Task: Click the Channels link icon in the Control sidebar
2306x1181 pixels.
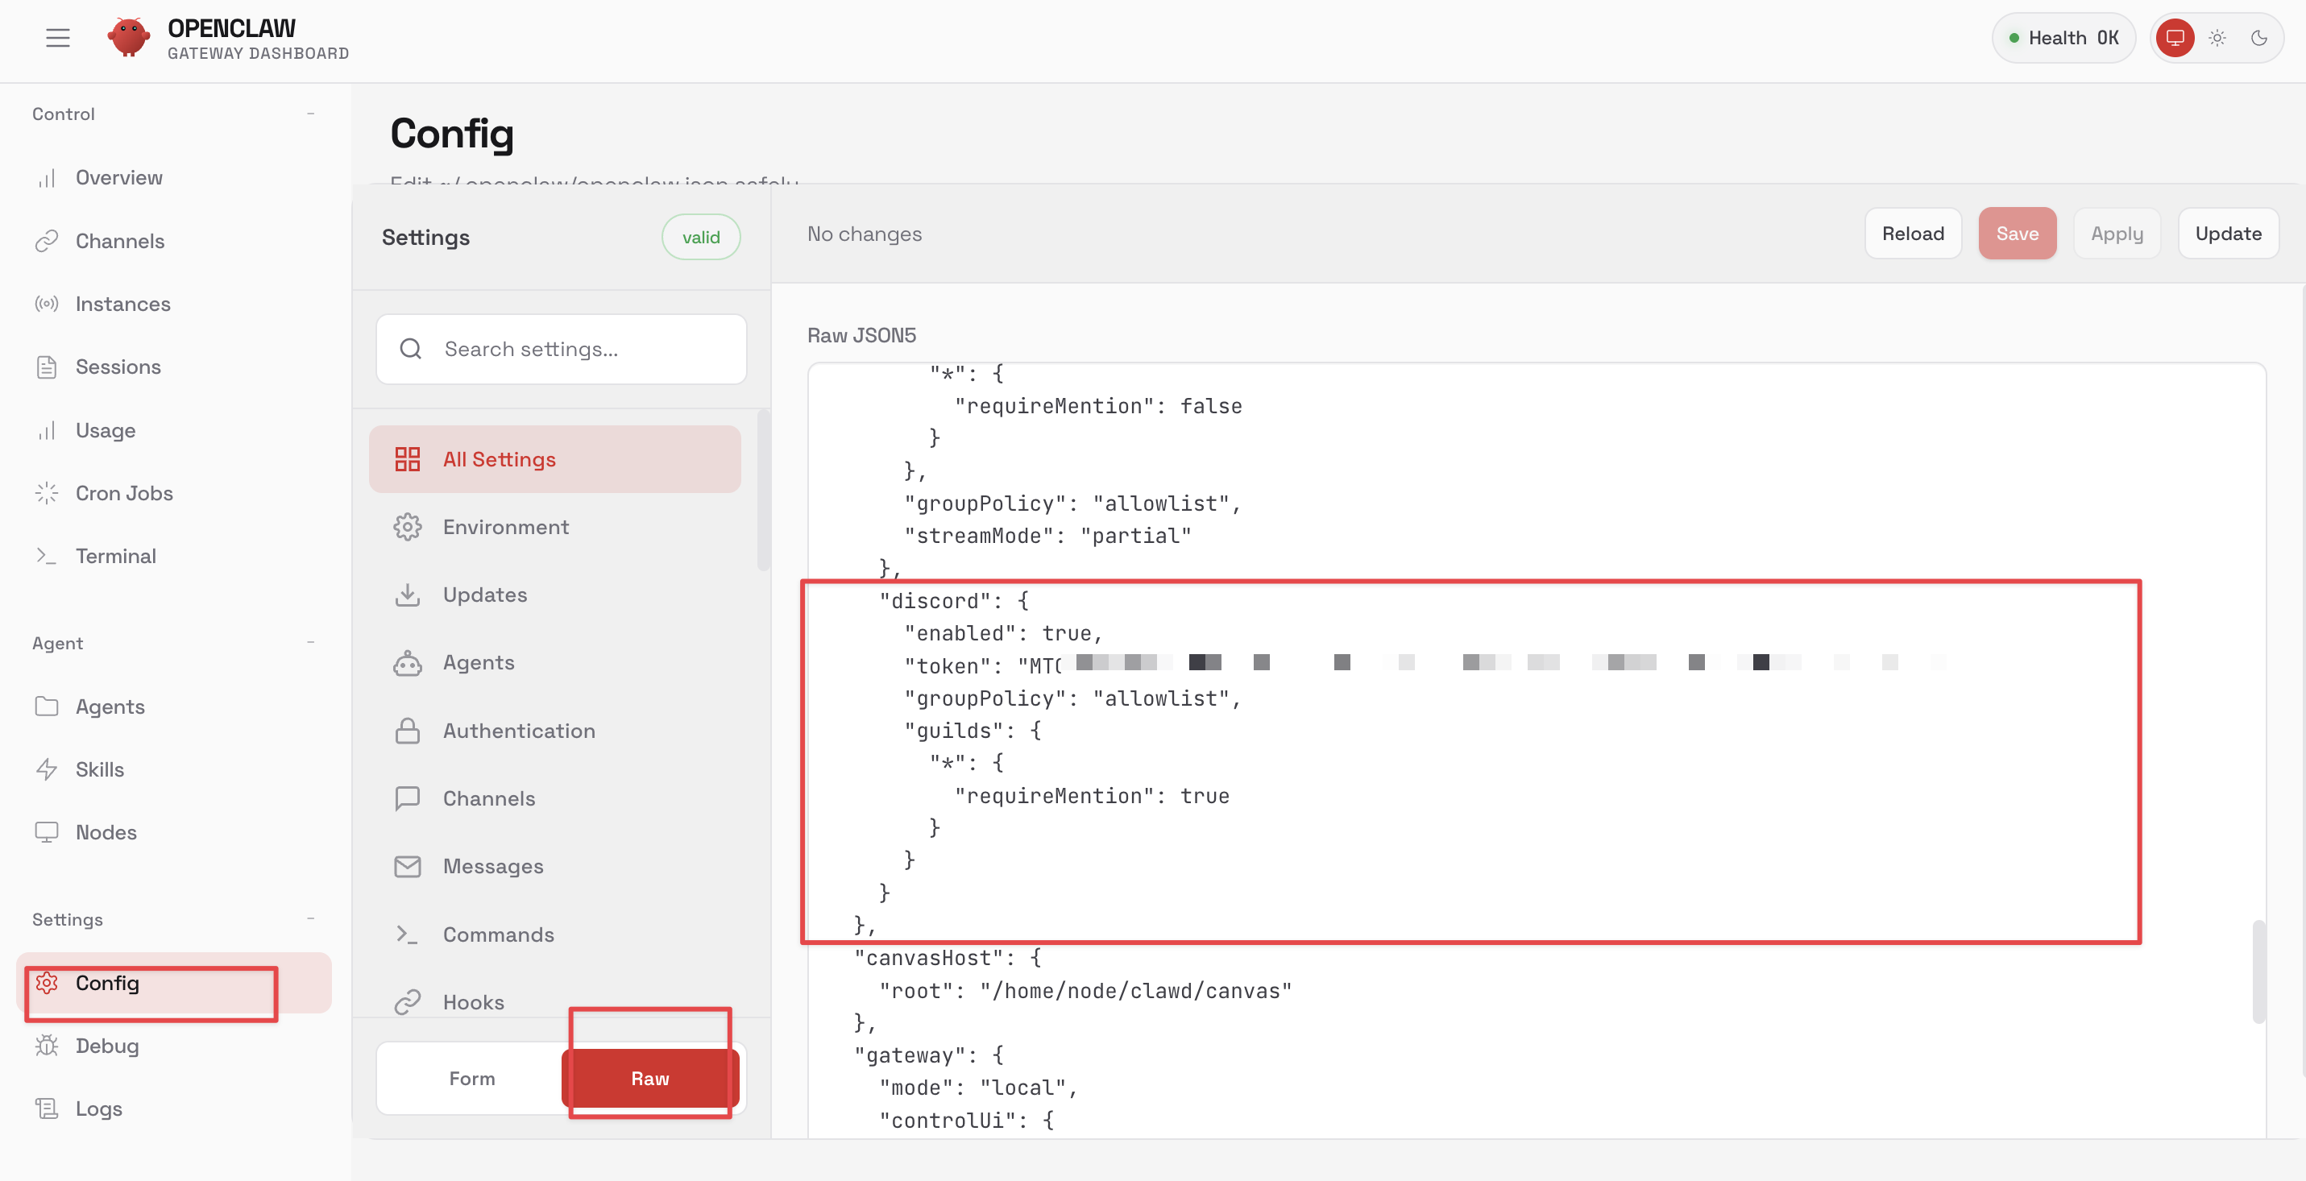Action: 47,241
